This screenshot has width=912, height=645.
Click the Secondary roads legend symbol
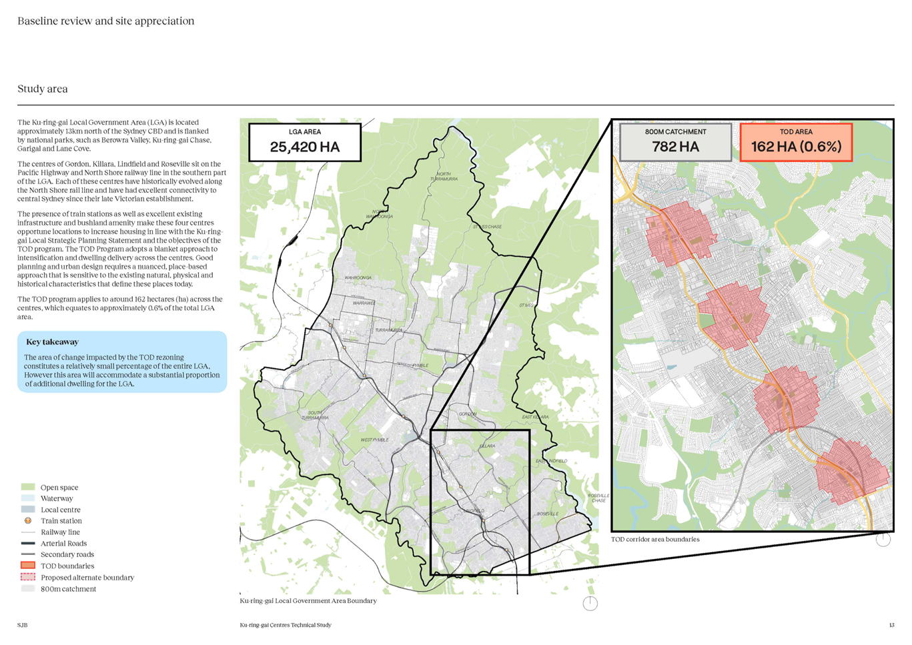pyautogui.click(x=28, y=554)
